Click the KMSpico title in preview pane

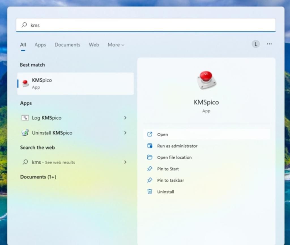tap(206, 102)
